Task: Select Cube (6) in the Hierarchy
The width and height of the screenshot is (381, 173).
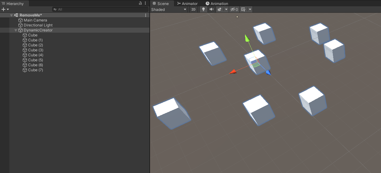Action: [36, 65]
